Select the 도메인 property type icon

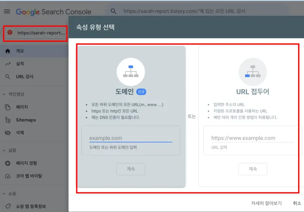[x=131, y=72]
